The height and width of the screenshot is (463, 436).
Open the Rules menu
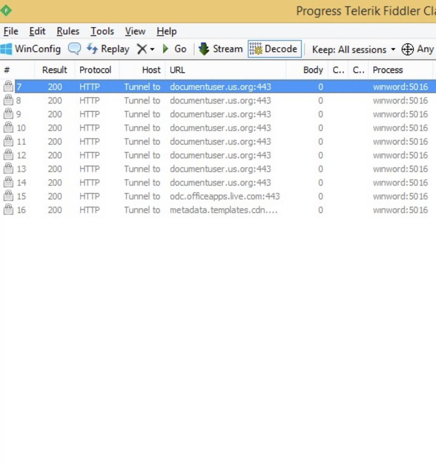68,31
